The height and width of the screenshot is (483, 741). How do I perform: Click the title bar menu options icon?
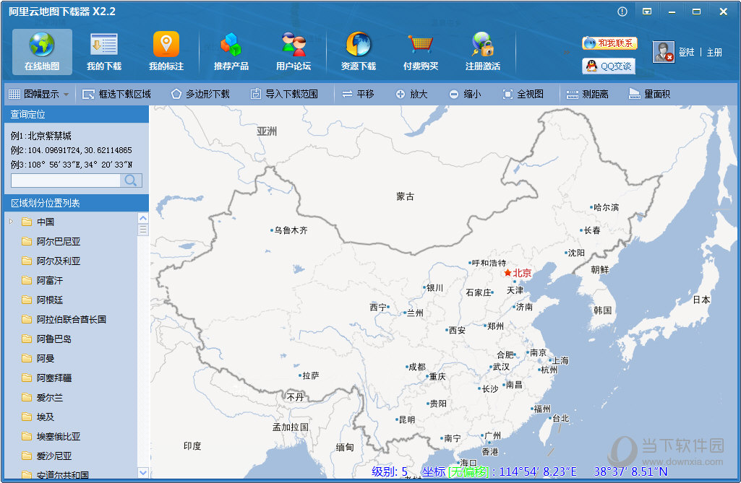[x=647, y=12]
